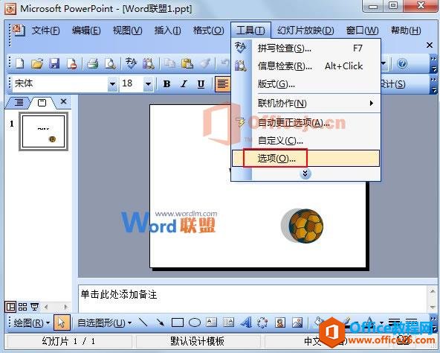Switch to Slide Sorter view
Screen dimensions: 440x353
[x=23, y=307]
